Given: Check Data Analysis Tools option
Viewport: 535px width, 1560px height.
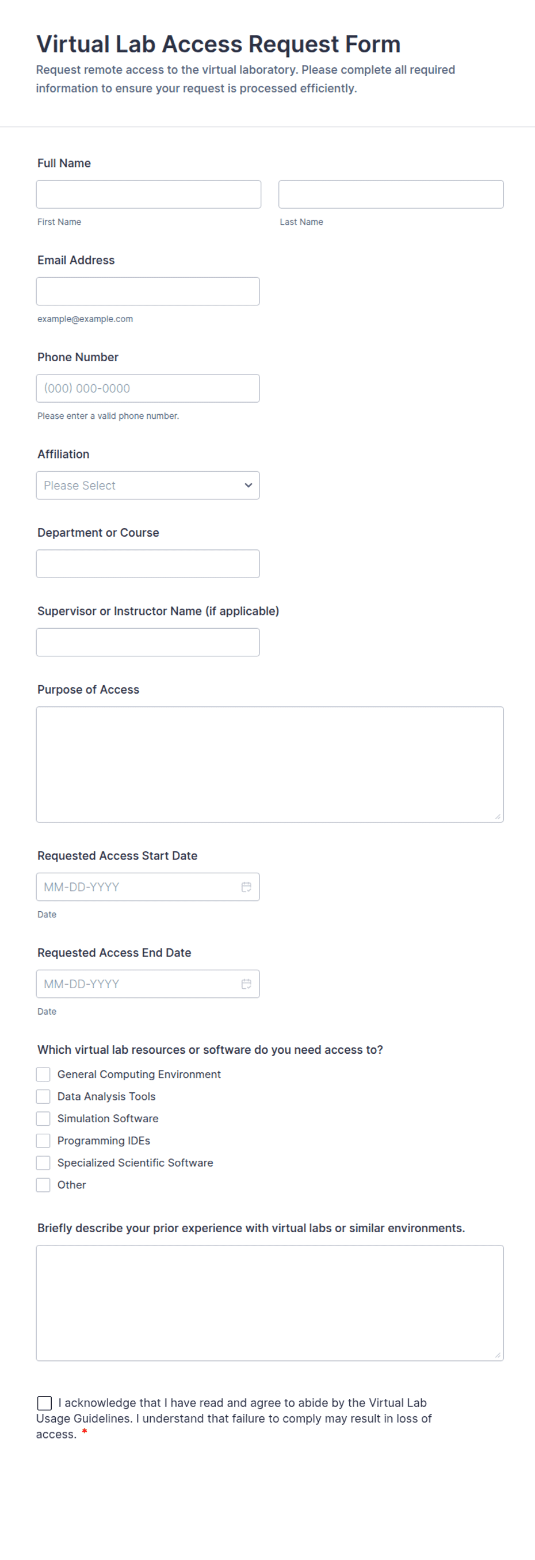Looking at the screenshot, I should tap(43, 1096).
